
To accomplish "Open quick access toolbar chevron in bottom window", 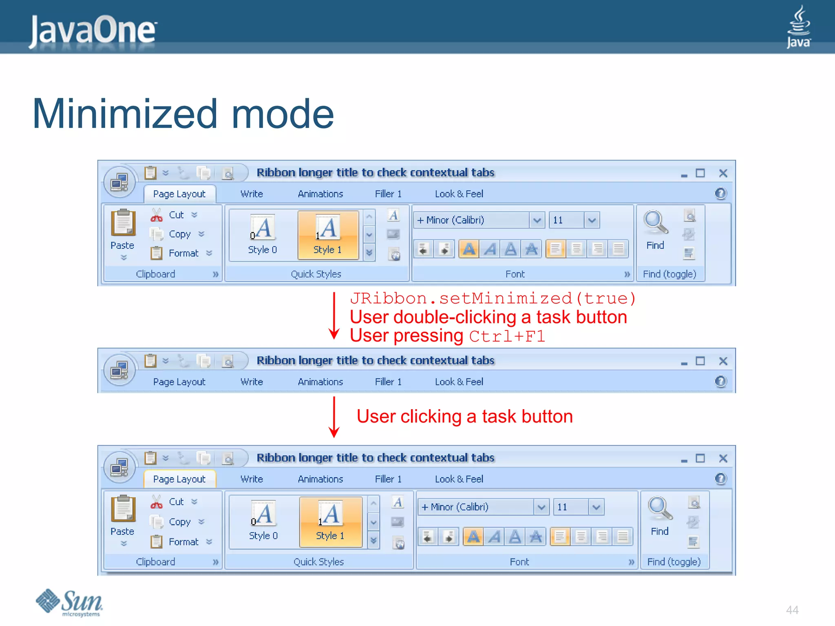I will 166,458.
